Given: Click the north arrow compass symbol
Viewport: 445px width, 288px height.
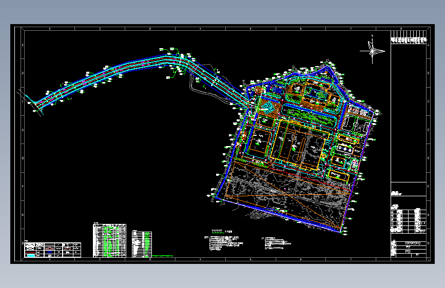Looking at the screenshot, I should (x=372, y=50).
